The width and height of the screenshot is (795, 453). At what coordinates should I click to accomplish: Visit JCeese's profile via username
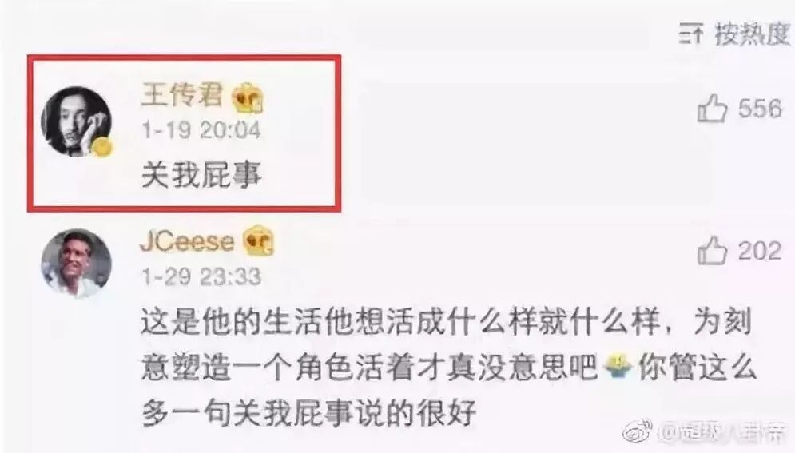pos(187,240)
